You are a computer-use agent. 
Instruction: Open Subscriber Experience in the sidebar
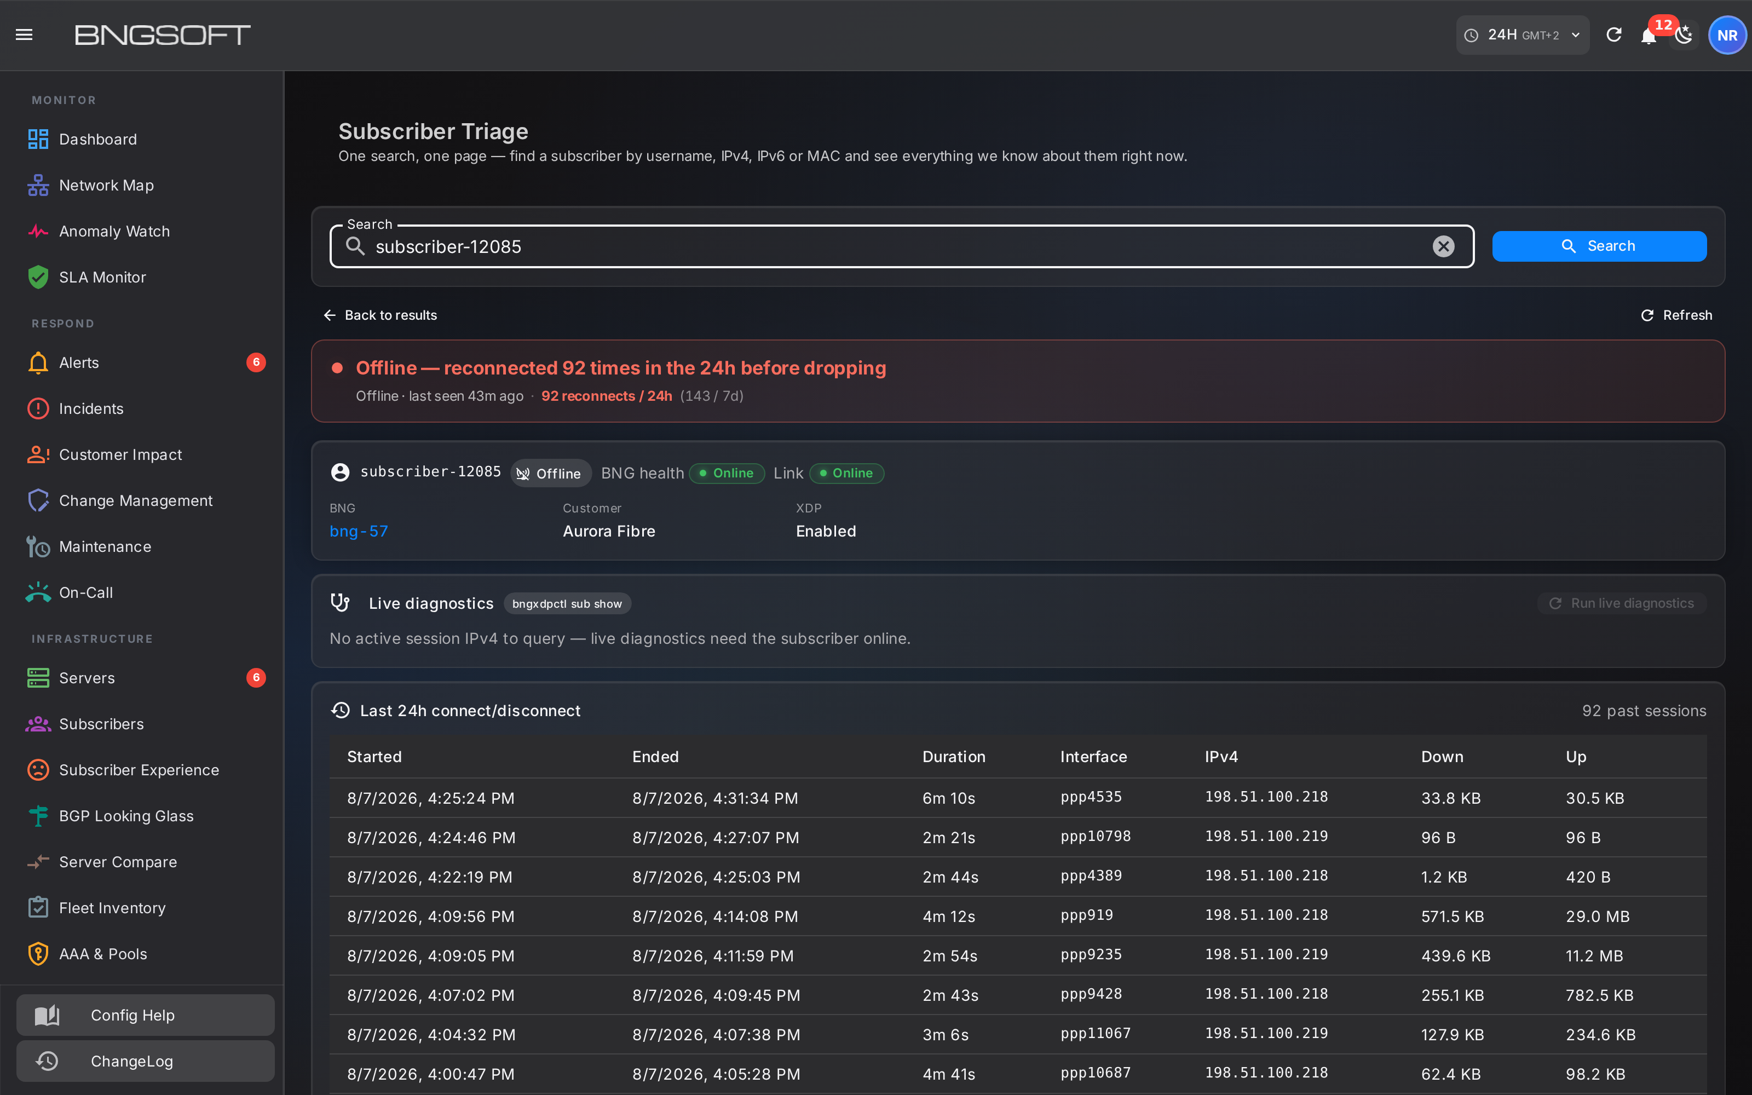tap(142, 770)
